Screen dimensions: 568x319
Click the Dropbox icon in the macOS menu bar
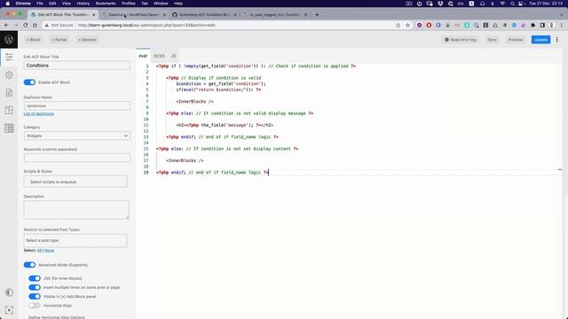pos(440,4)
